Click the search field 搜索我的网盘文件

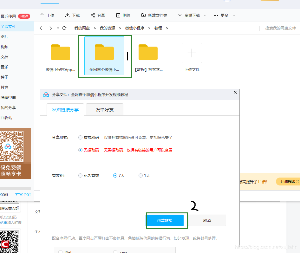280,28
